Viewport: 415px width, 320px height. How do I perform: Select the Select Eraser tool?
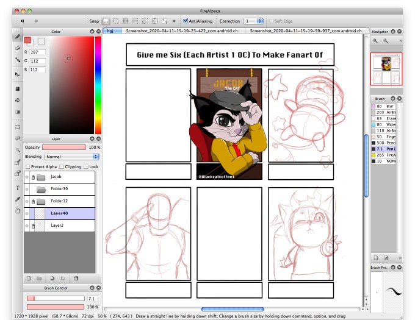click(x=18, y=174)
